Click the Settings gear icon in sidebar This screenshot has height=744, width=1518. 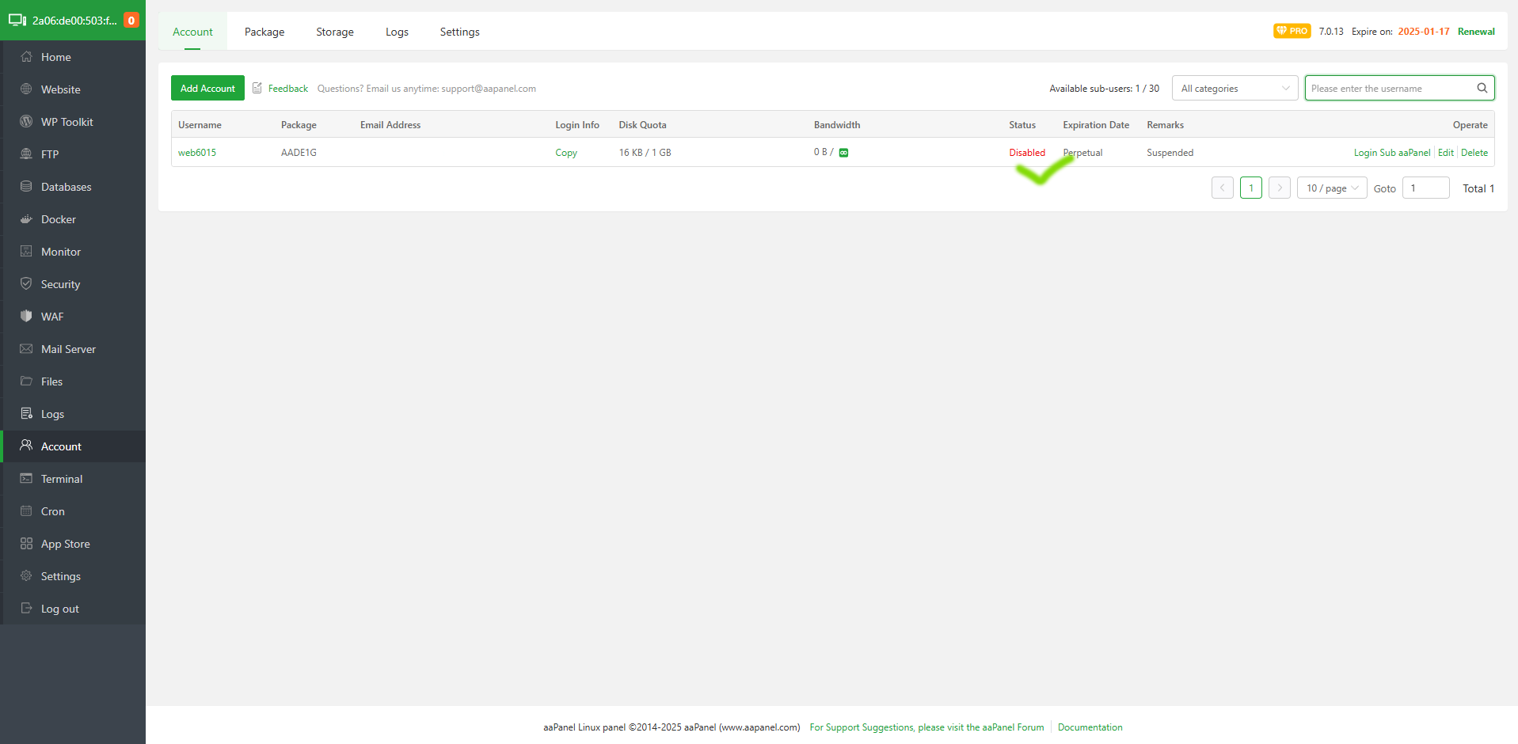coord(26,576)
